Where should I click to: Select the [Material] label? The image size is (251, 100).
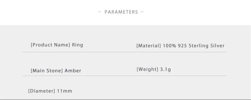coord(149,46)
